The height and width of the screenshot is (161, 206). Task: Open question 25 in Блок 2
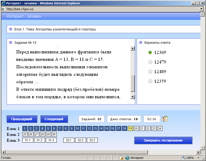[x=25, y=134]
